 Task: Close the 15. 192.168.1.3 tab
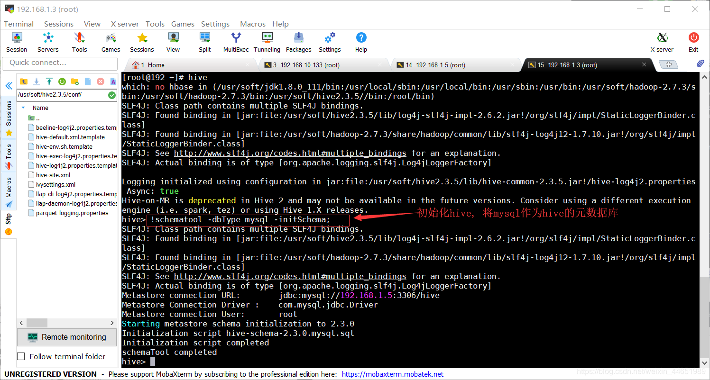pyautogui.click(x=644, y=65)
